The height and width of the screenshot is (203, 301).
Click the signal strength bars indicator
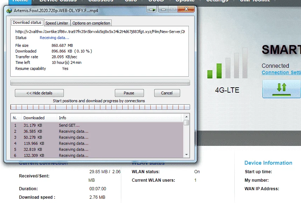point(227,63)
